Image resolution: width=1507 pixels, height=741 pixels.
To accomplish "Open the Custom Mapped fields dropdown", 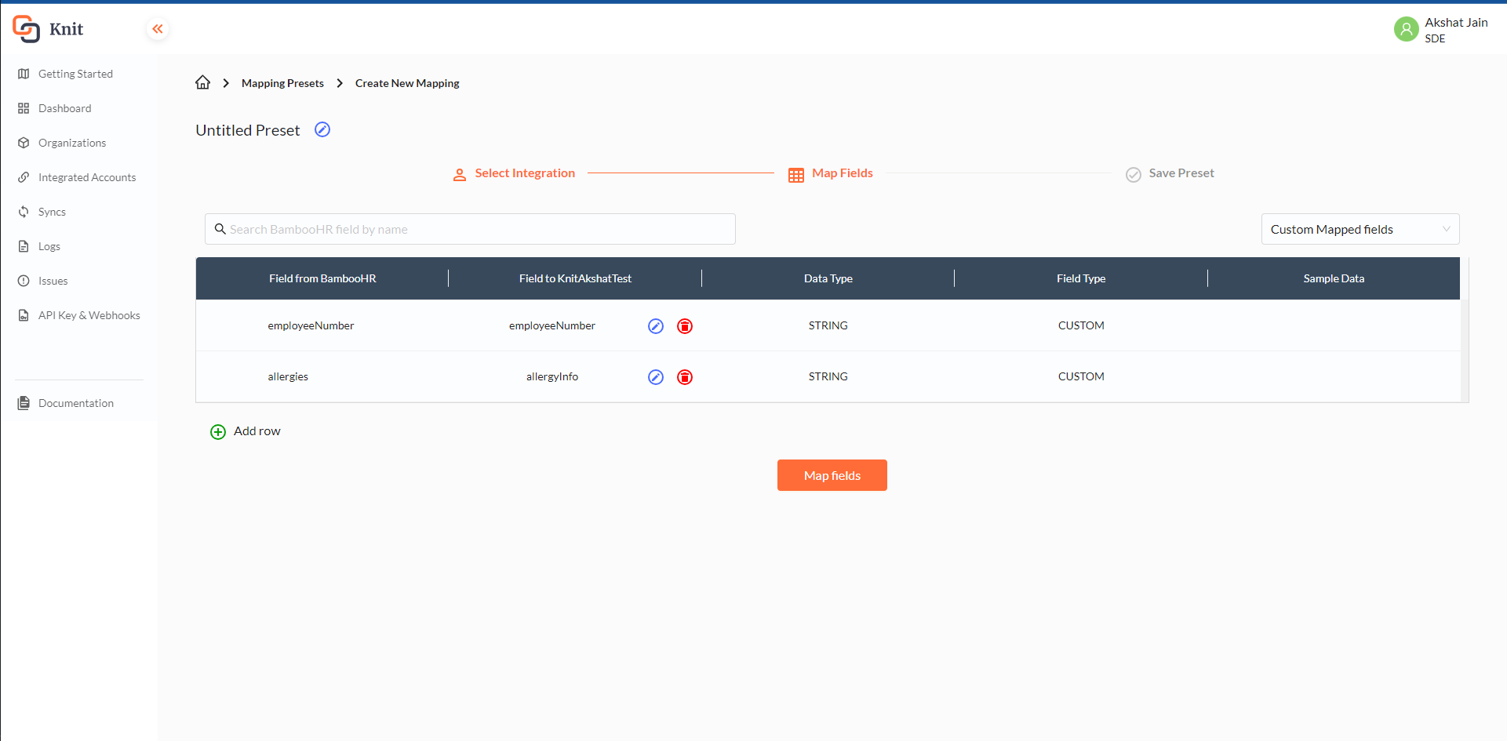I will tap(1360, 229).
